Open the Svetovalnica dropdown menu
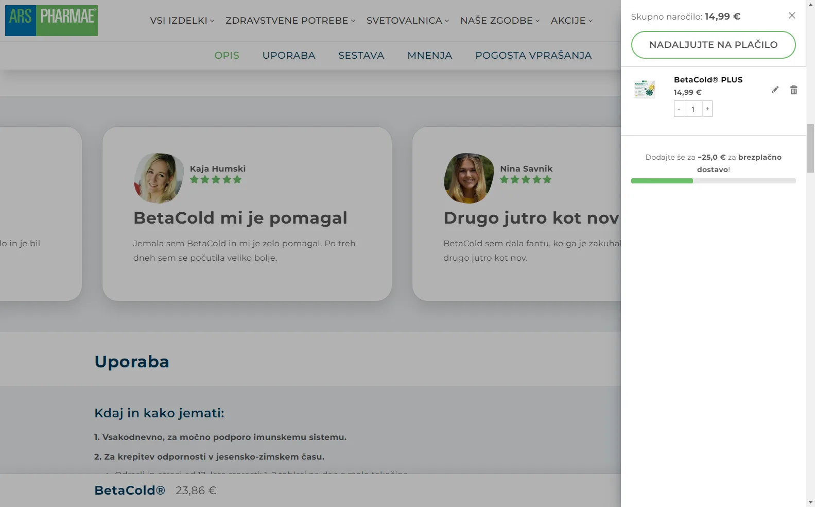The image size is (815, 507). pyautogui.click(x=408, y=21)
